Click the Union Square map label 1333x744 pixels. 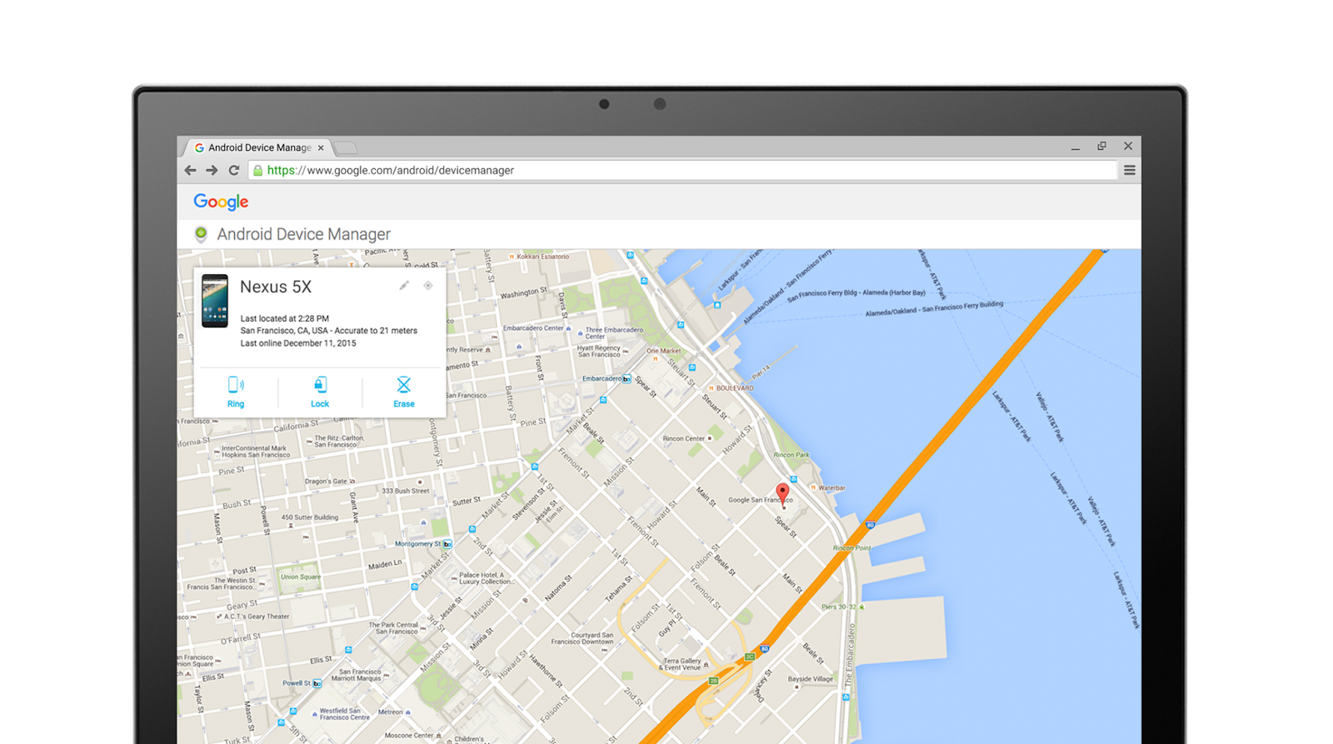pyautogui.click(x=300, y=577)
